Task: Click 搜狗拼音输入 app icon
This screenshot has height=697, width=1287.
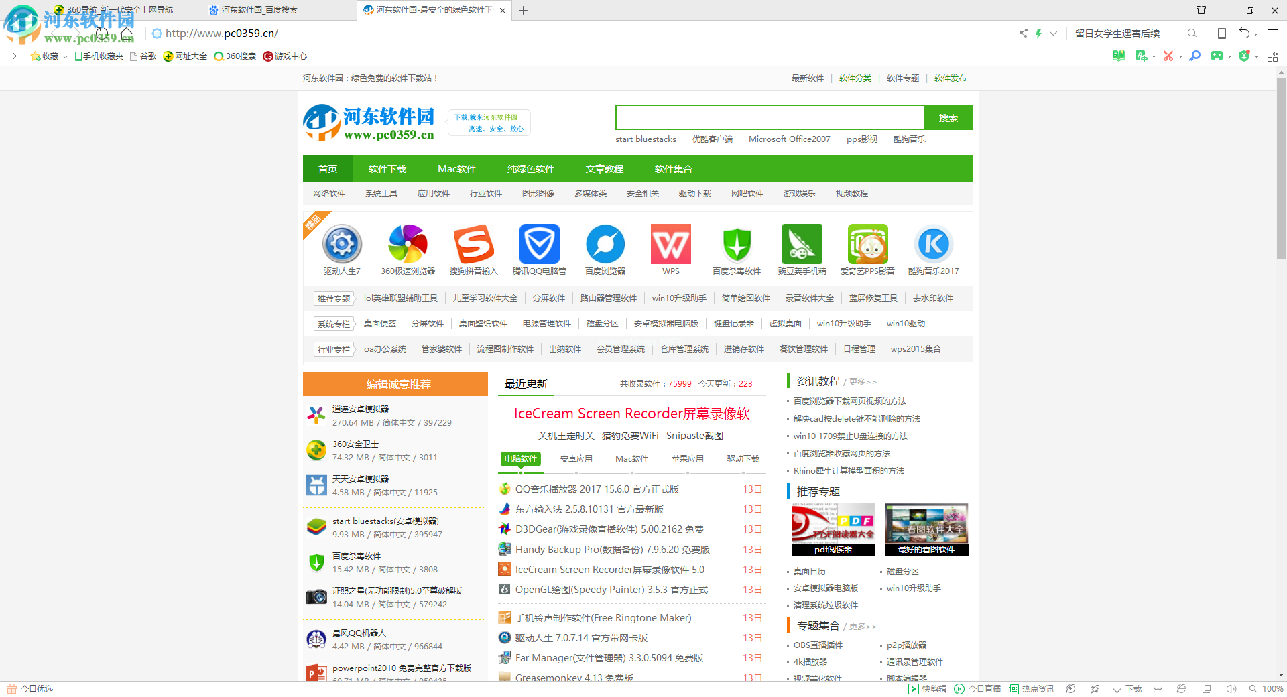Action: point(474,244)
